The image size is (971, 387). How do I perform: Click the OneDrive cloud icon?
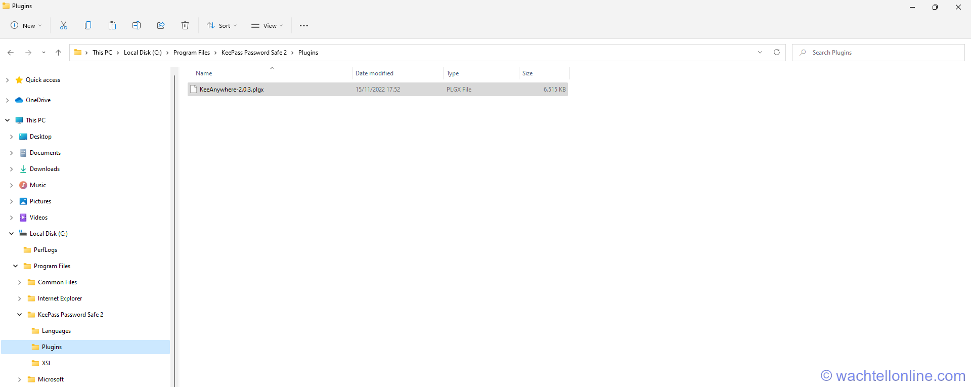[19, 100]
